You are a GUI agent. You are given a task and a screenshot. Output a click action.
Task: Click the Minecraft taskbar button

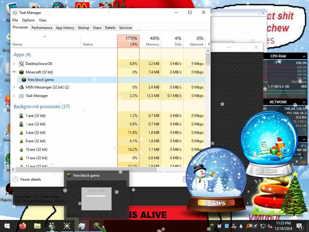pos(97,226)
